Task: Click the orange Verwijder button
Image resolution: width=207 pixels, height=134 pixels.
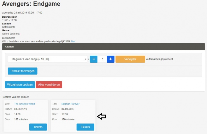Action: [130, 59]
